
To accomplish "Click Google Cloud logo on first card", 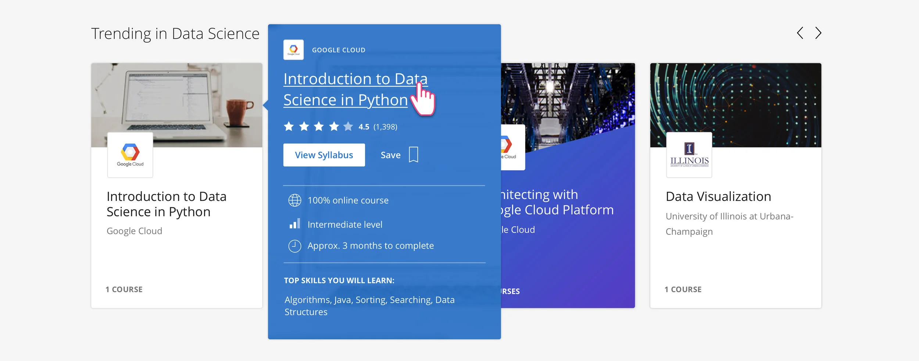I will [x=130, y=155].
